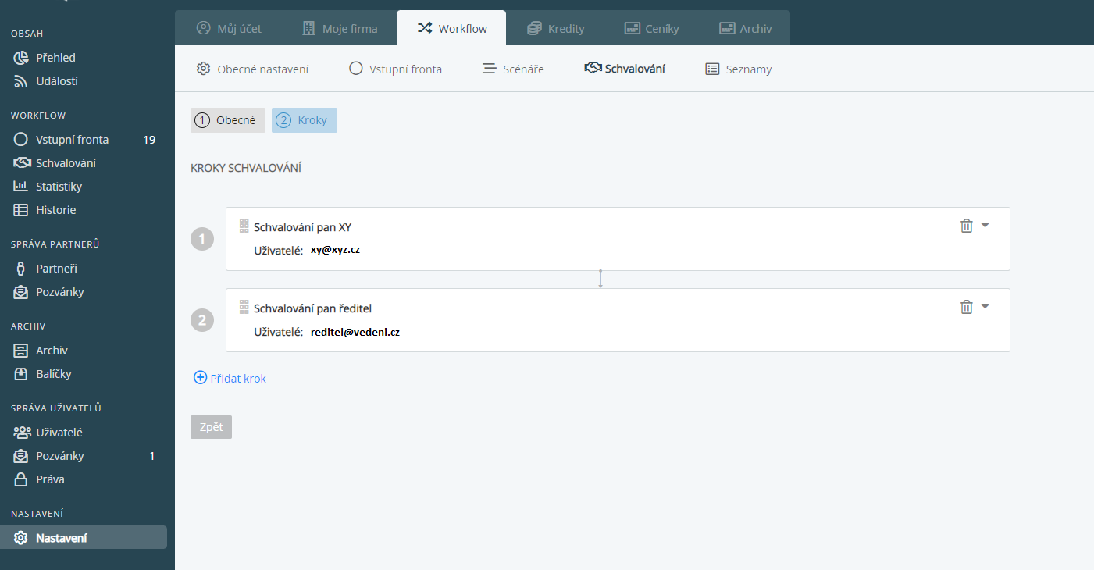
Task: Open Statistiky in the sidebar
Action: [59, 187]
